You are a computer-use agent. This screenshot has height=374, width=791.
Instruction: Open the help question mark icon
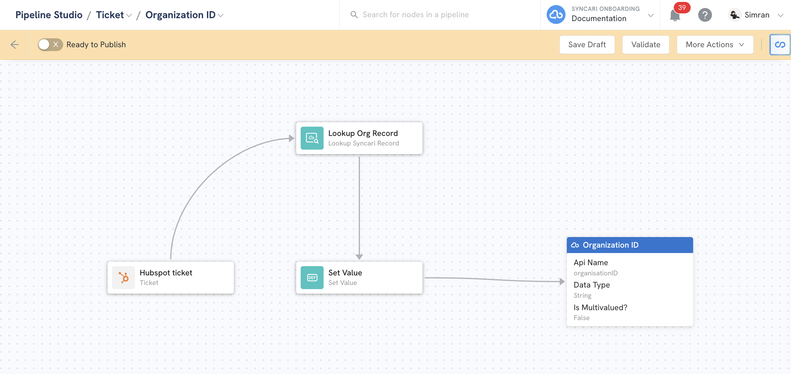705,15
